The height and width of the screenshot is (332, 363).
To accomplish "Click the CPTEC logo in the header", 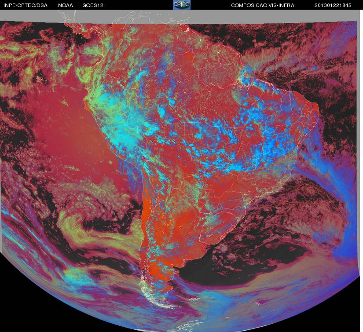I will point(182,5).
